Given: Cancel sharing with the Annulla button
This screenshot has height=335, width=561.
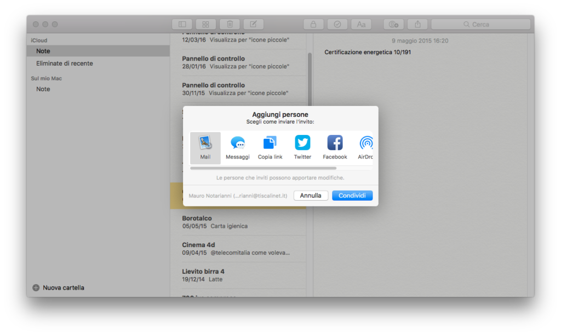Looking at the screenshot, I should point(311,195).
